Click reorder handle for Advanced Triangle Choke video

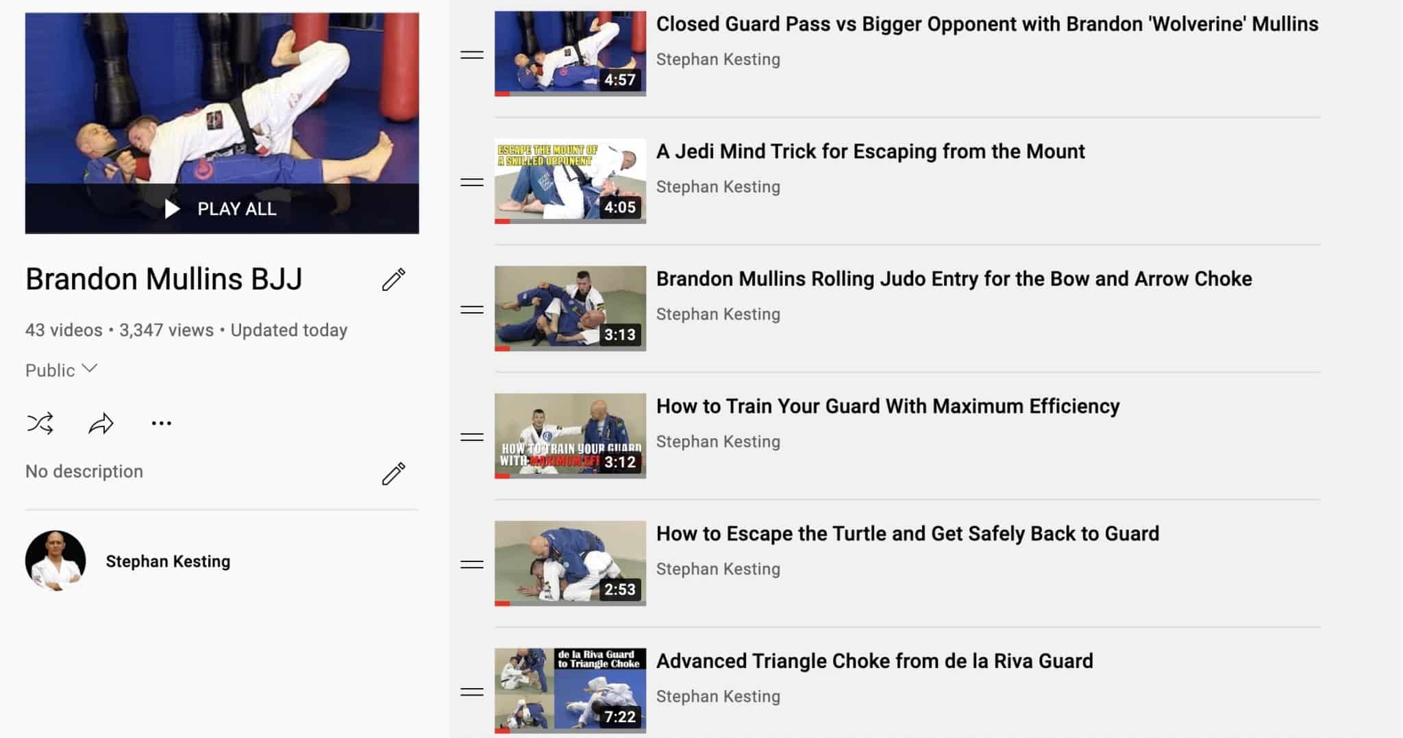(x=472, y=691)
